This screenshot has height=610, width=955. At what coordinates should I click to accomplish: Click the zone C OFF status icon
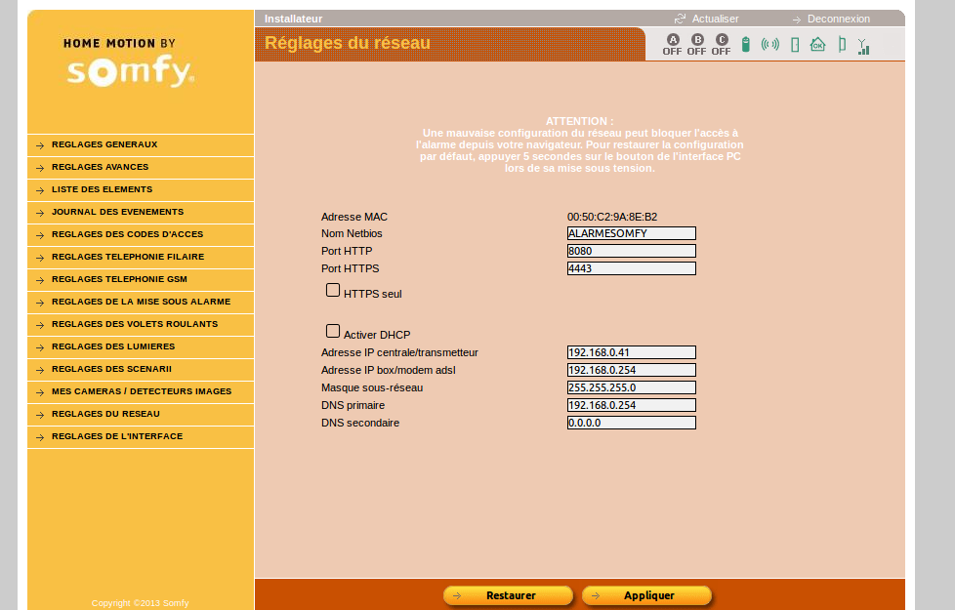[x=721, y=44]
